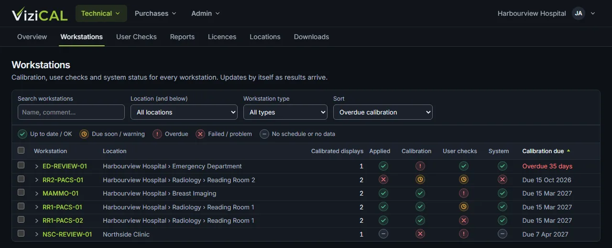Screen dimensions: 612x248
Task: Click MAMMO-01 Calibration OK icon
Action: (x=420, y=193)
